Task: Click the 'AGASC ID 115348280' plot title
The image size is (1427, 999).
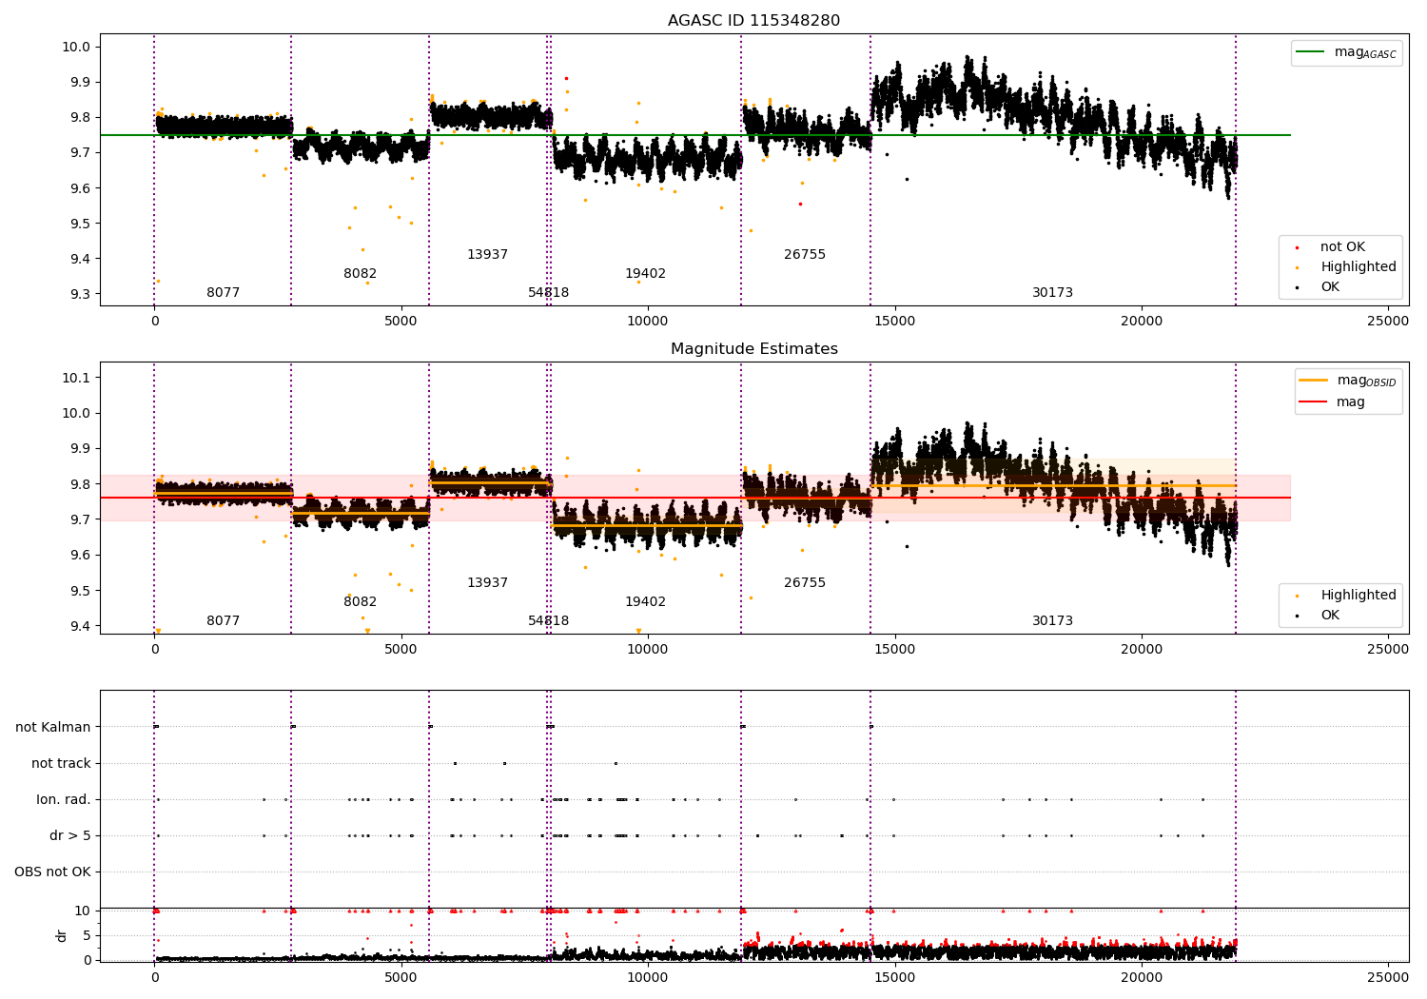Action: pos(753,21)
